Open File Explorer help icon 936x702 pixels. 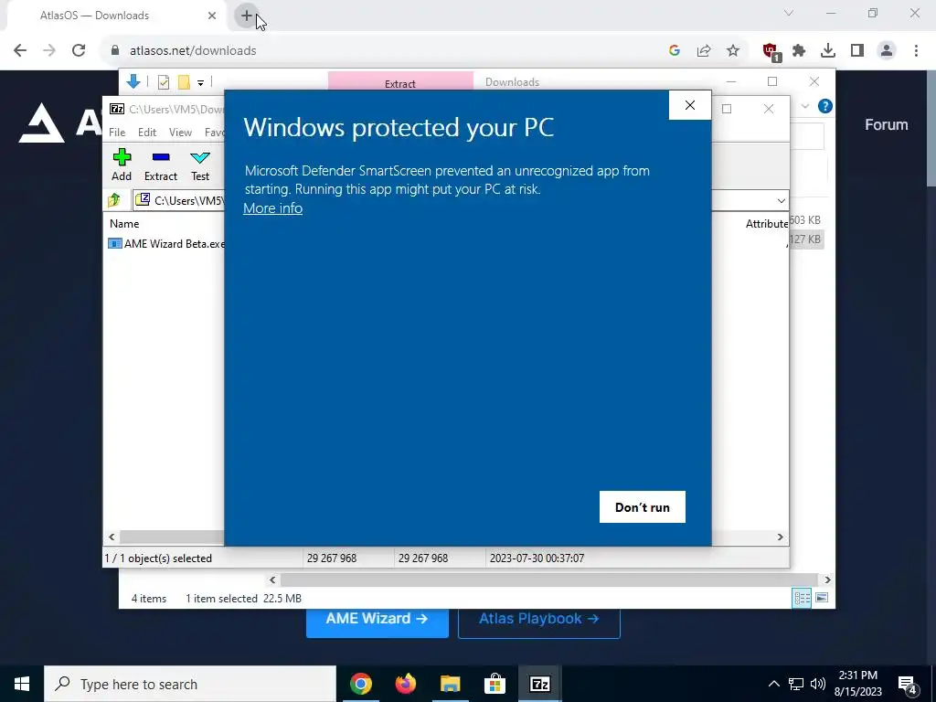point(825,106)
